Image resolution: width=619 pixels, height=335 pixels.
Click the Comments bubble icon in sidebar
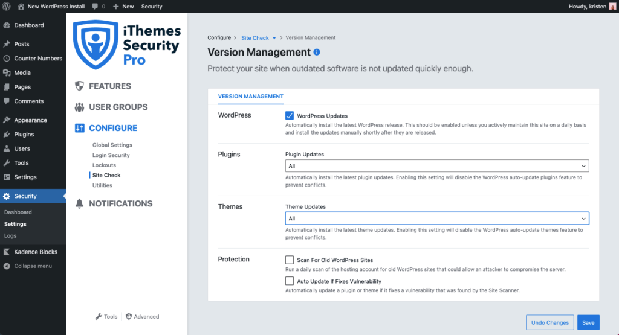[7, 101]
